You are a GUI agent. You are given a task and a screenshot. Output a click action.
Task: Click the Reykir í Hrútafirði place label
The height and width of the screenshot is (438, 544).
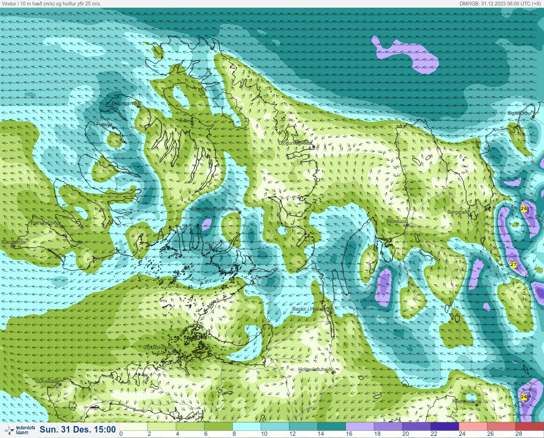[312, 309]
